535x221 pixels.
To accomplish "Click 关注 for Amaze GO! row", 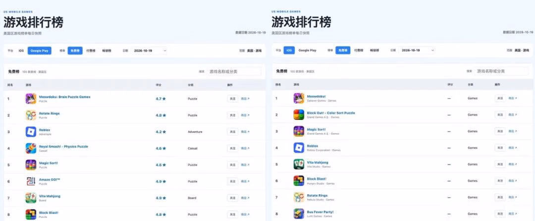I will 233,181.
